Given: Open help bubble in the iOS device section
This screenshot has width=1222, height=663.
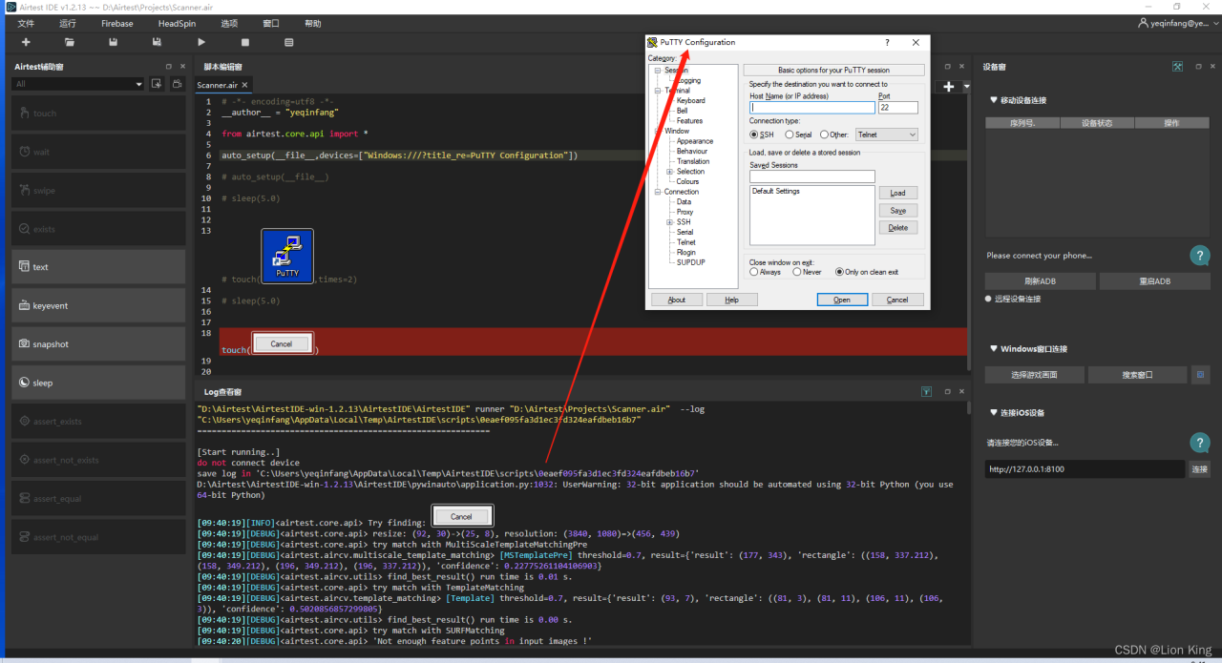Looking at the screenshot, I should pyautogui.click(x=1200, y=443).
